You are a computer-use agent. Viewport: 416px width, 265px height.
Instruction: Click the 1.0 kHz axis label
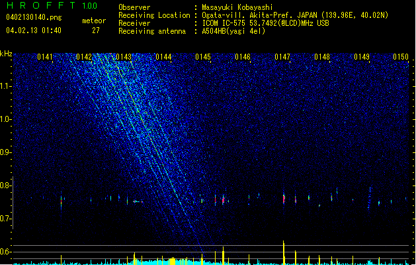pyautogui.click(x=5, y=119)
